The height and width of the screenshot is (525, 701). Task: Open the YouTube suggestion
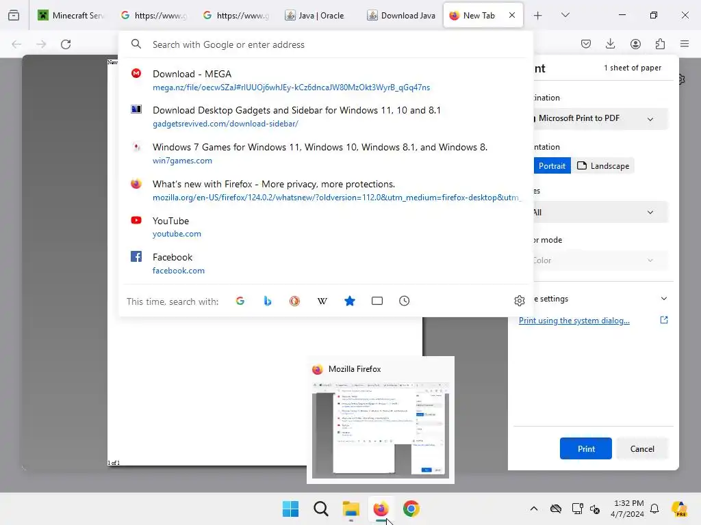coord(325,227)
